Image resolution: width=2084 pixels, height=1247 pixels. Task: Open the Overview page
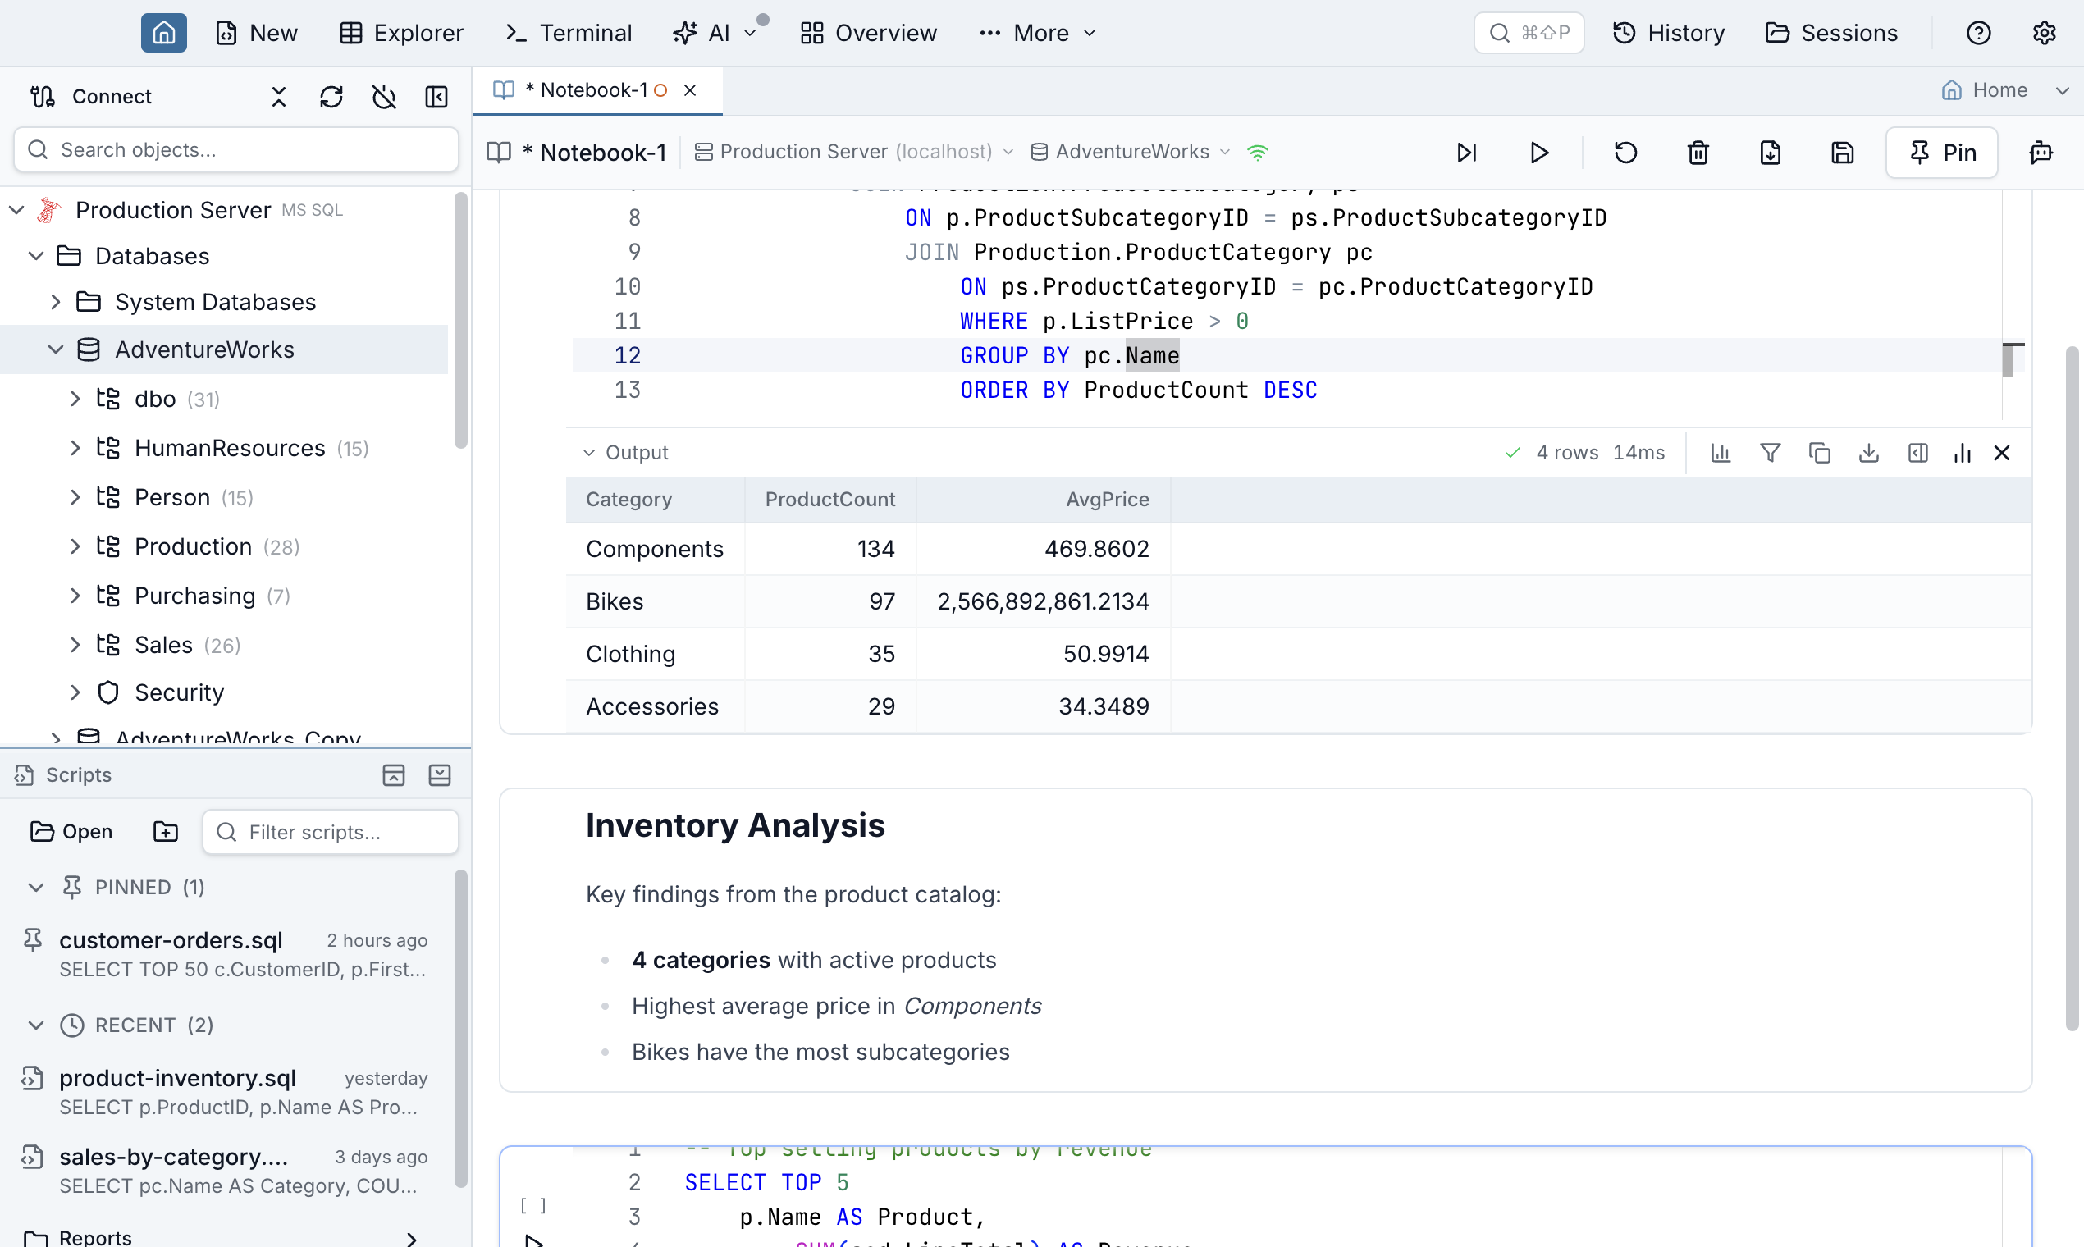868,33
